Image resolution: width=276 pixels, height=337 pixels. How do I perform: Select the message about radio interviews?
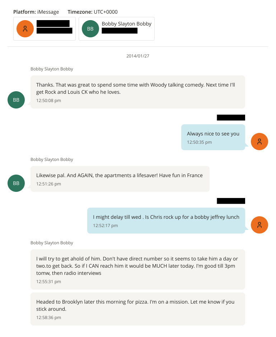(x=137, y=266)
